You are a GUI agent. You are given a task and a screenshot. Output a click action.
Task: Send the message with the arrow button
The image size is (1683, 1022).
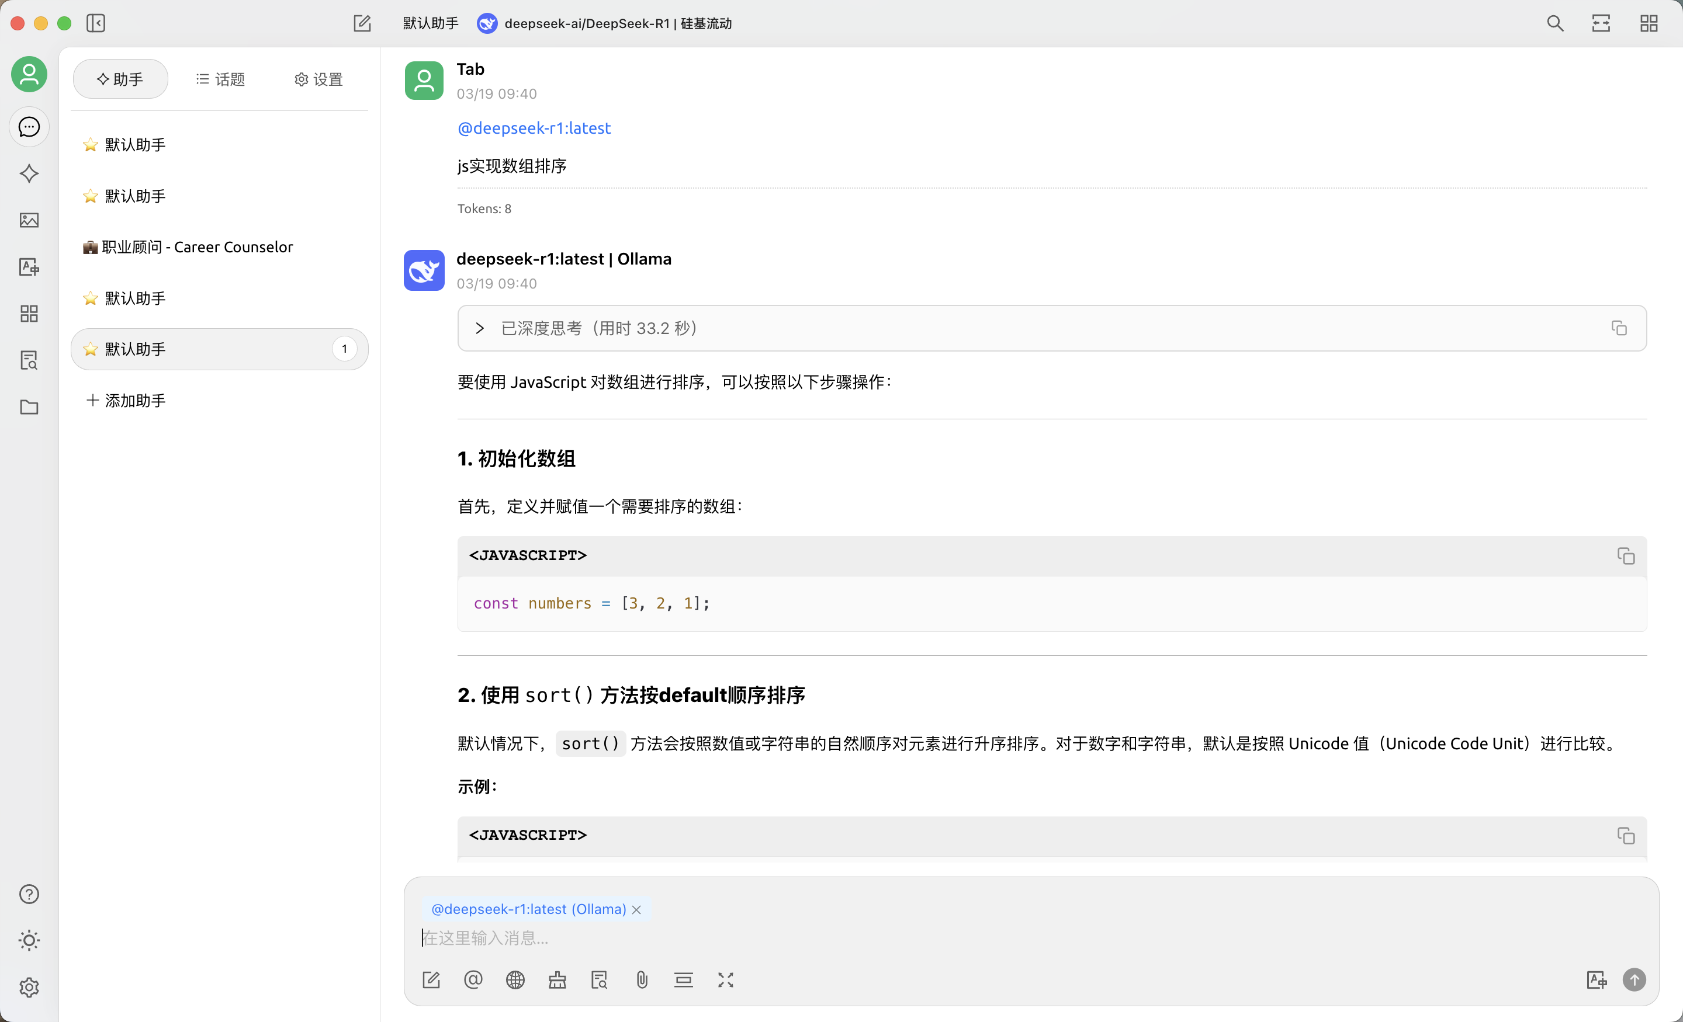coord(1634,981)
